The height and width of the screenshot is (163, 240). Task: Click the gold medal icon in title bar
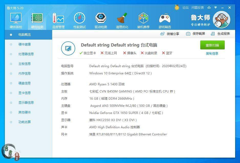click(177, 7)
